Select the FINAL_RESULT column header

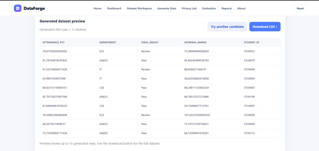click(x=150, y=42)
